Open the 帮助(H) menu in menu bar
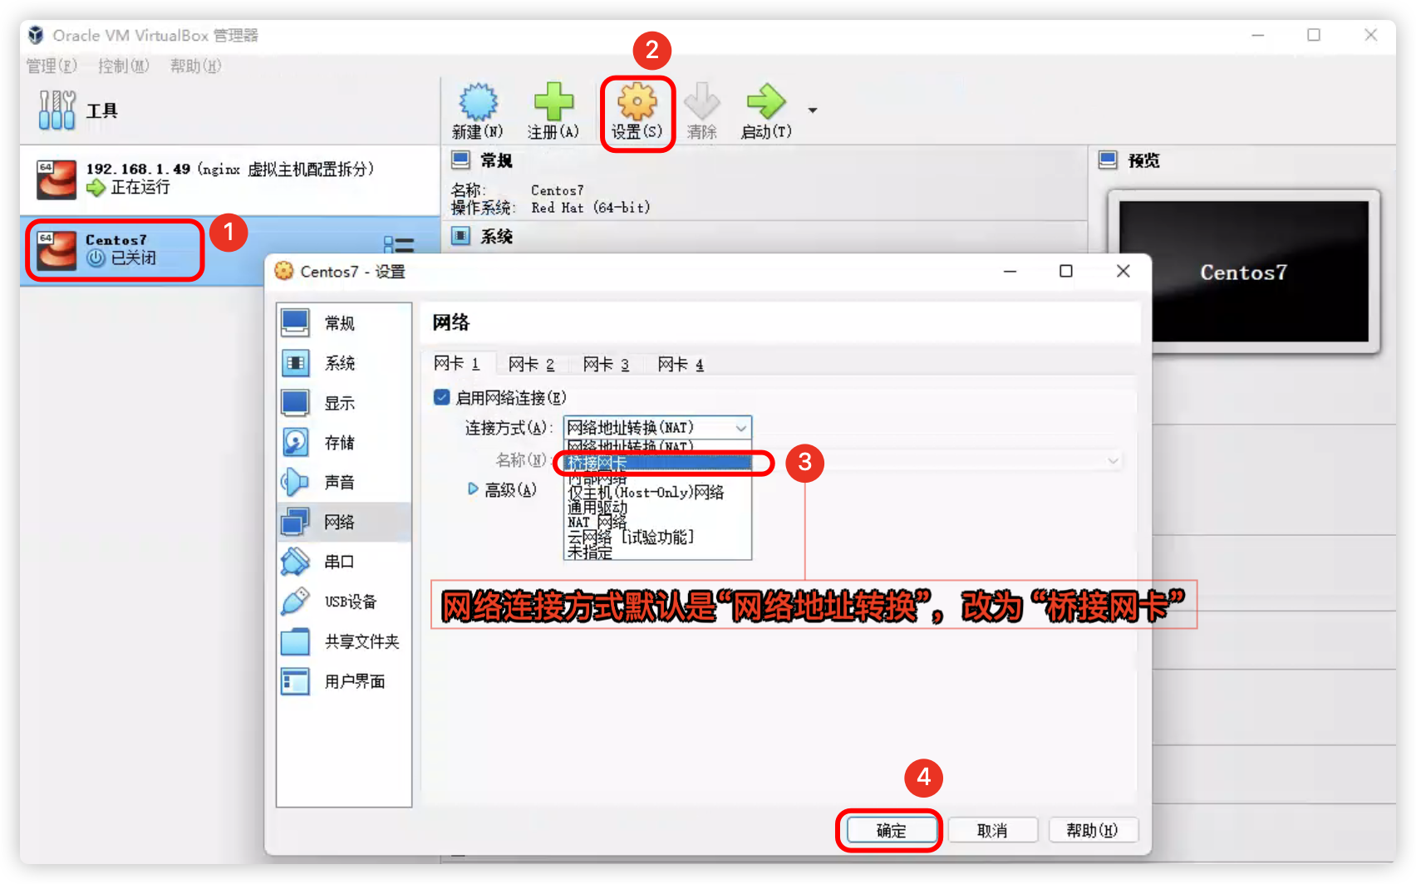The width and height of the screenshot is (1416, 884). pos(195,66)
